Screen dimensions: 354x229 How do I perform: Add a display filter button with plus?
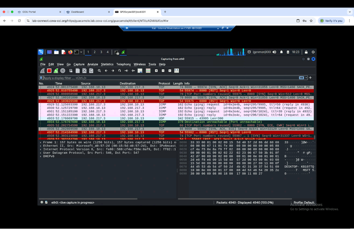(x=311, y=78)
